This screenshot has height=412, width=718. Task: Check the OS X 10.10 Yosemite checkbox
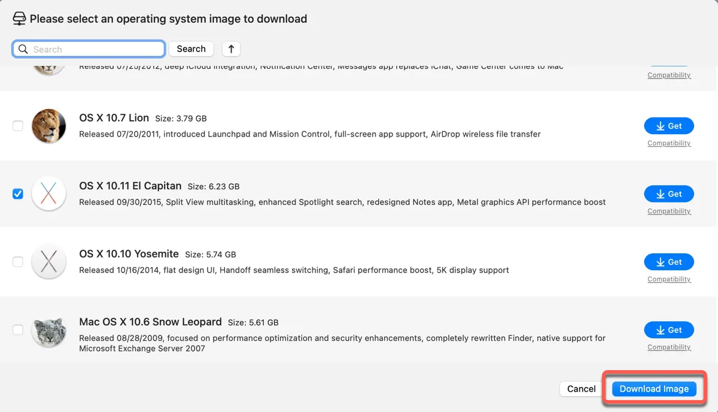point(18,262)
